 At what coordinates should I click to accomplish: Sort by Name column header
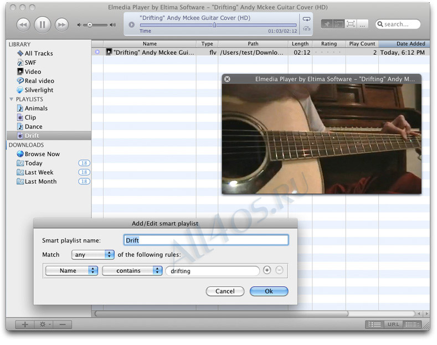pos(150,44)
